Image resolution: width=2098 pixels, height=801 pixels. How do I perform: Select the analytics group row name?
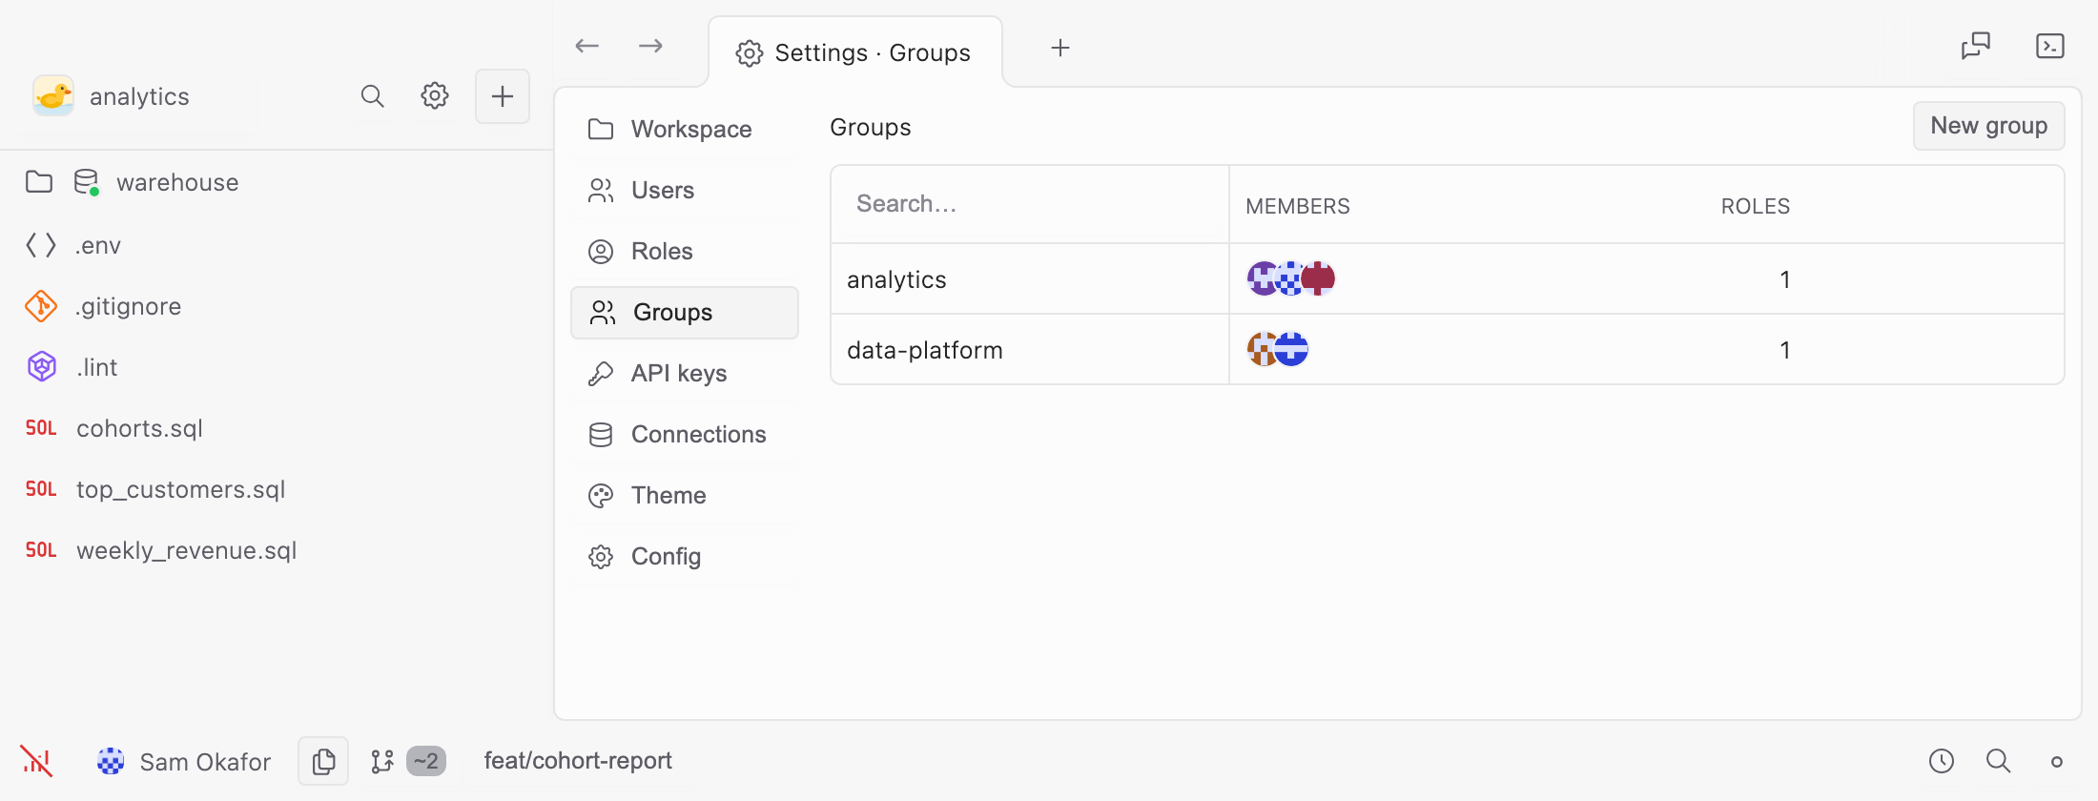point(896,279)
